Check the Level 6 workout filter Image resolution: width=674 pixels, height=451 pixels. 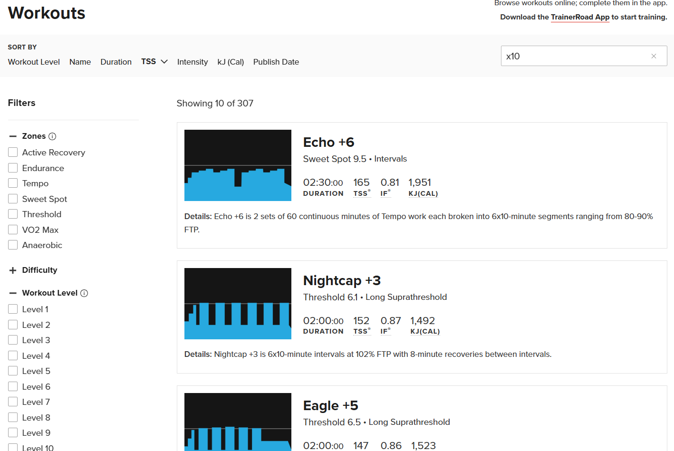pyautogui.click(x=13, y=387)
